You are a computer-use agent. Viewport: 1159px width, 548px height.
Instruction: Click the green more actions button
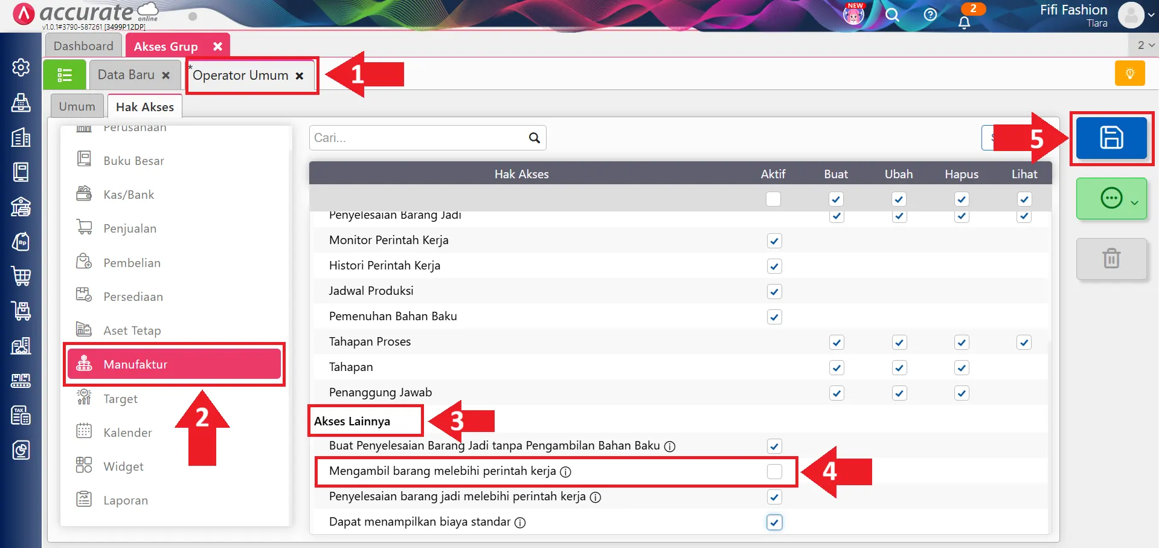click(x=1111, y=198)
